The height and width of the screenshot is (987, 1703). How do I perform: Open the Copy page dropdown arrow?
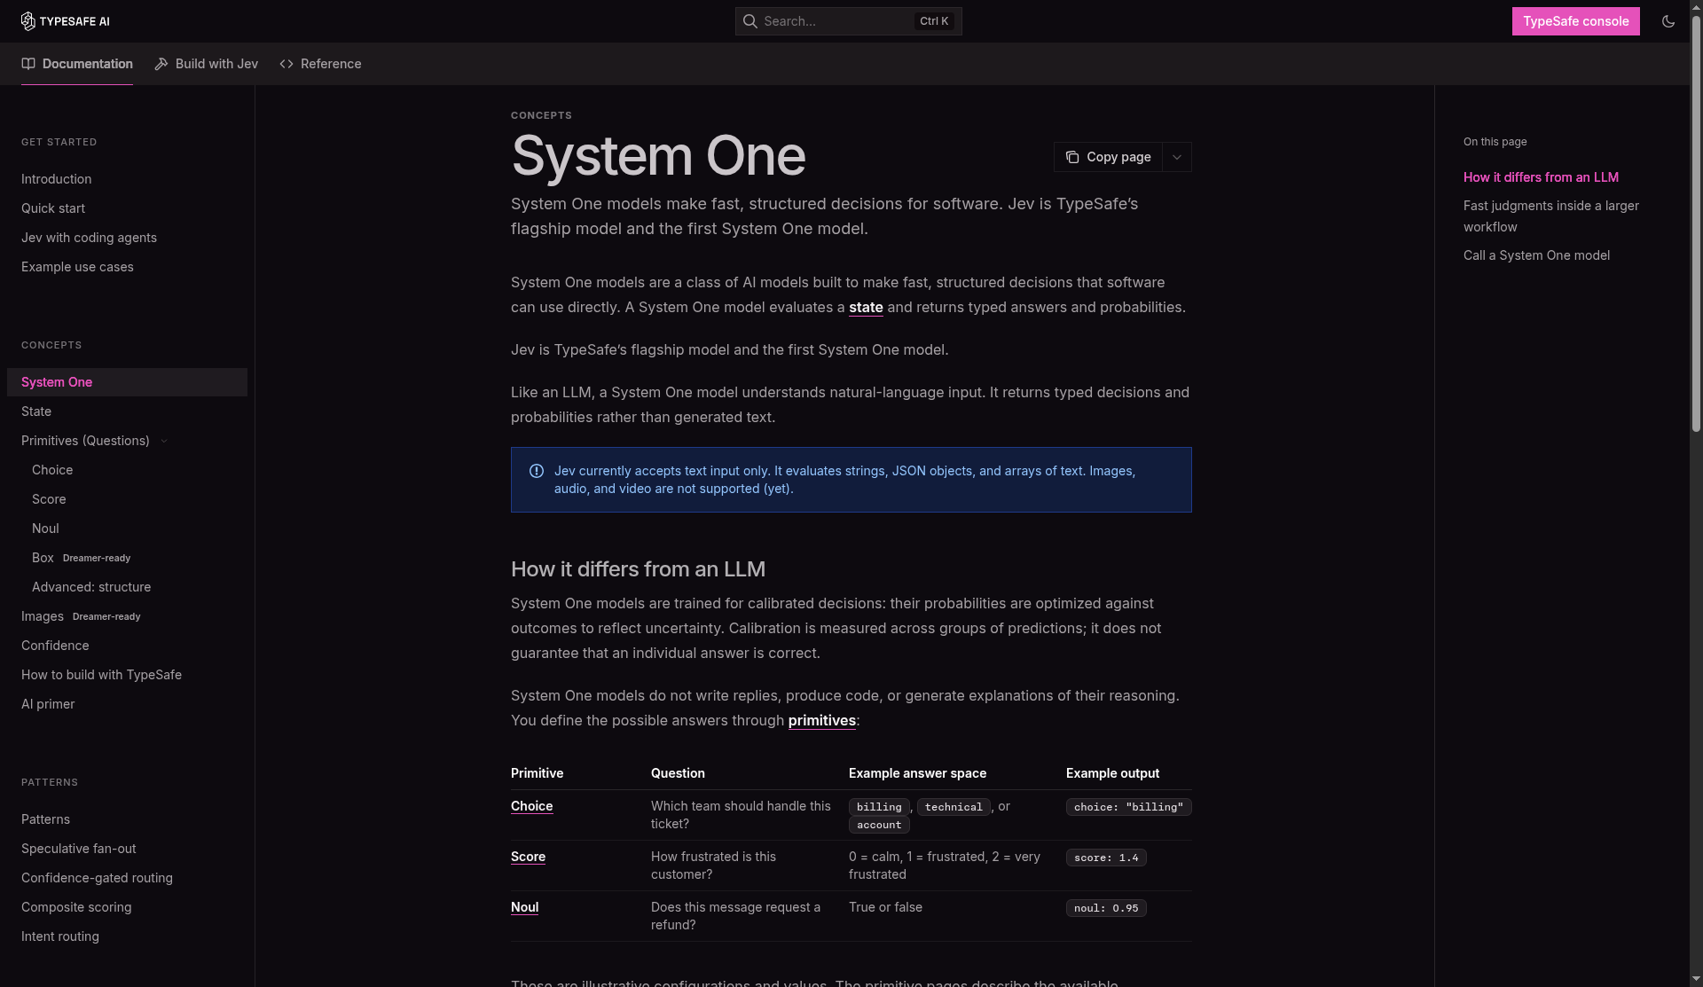1177,157
